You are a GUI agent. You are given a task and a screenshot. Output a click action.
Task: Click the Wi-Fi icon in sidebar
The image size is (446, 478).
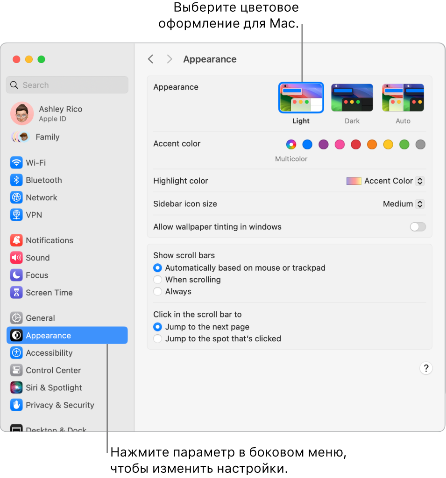coord(16,162)
